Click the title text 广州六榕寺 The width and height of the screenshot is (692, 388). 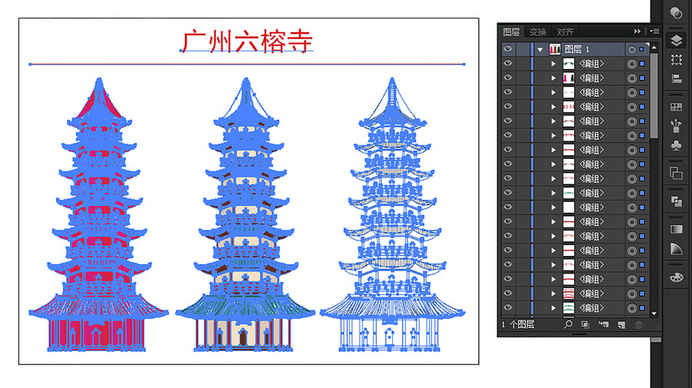[247, 41]
